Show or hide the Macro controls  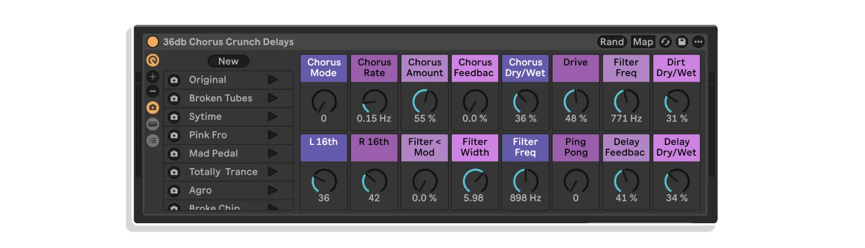pos(153,60)
